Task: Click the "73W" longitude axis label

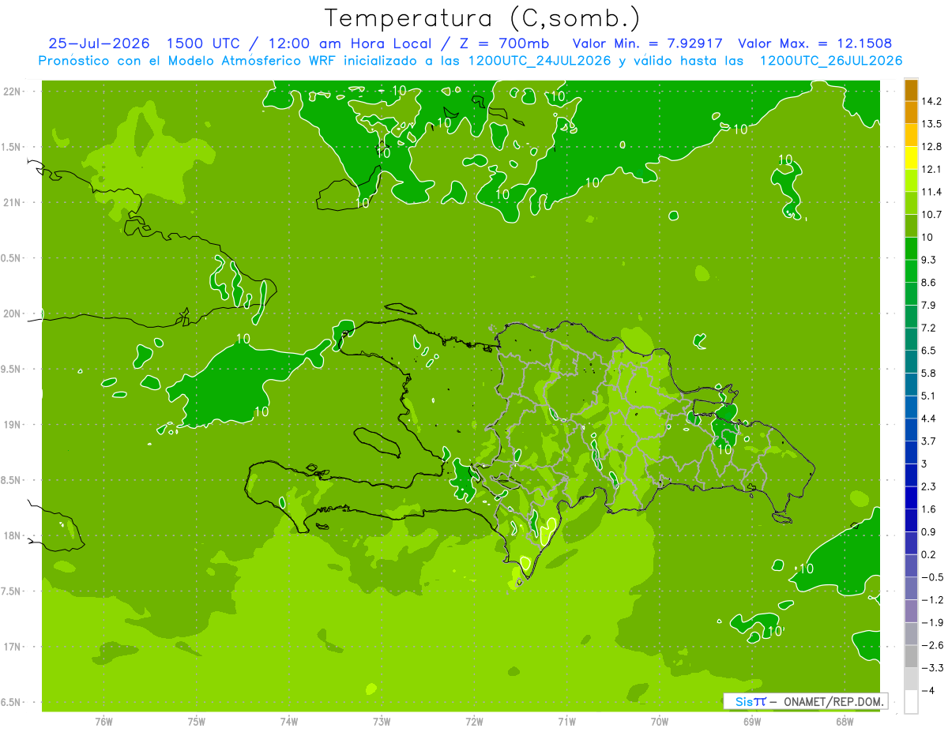Action: click(x=382, y=721)
